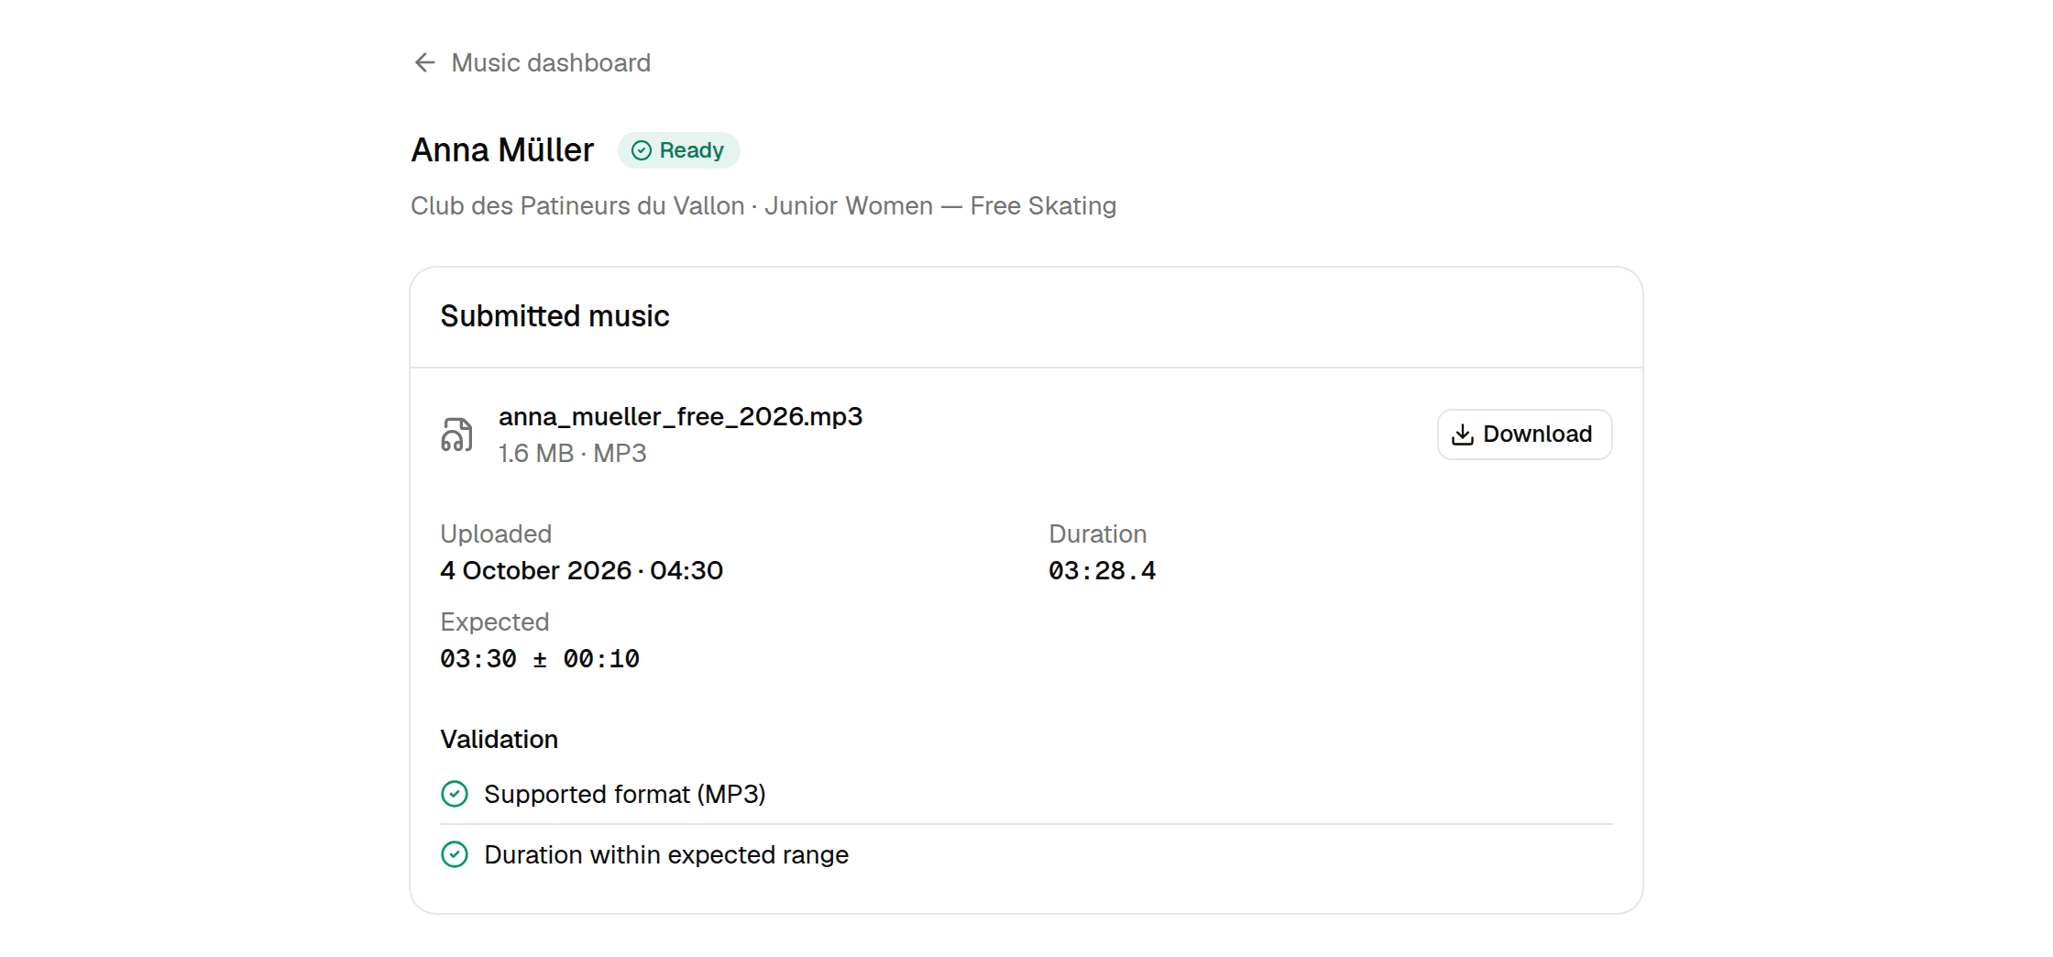Click the back arrow icon
This screenshot has width=2053, height=957.
(424, 62)
